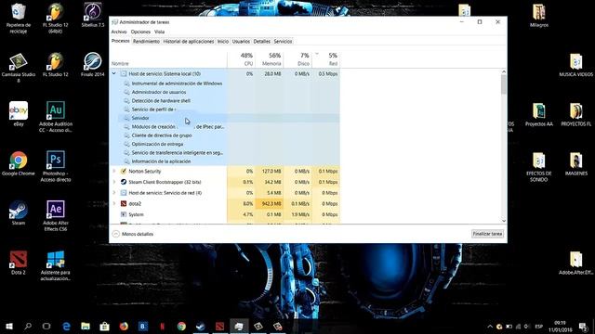
Task: Switch to the Usuarios tab
Action: 241,41
